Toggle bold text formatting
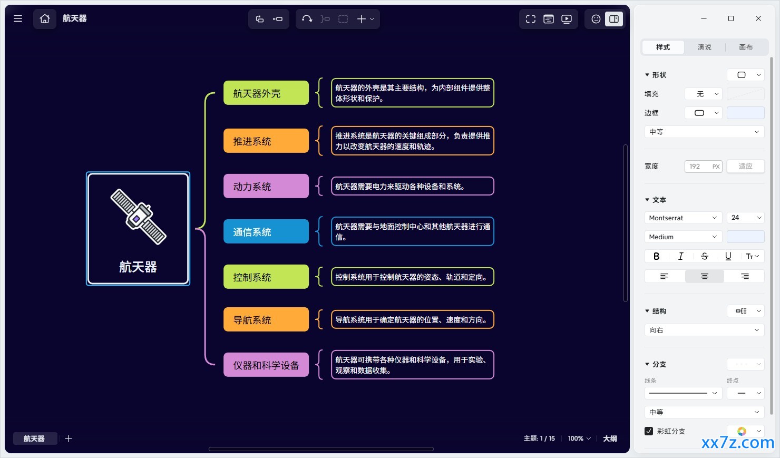Screen dimensions: 780x458 tap(656, 256)
